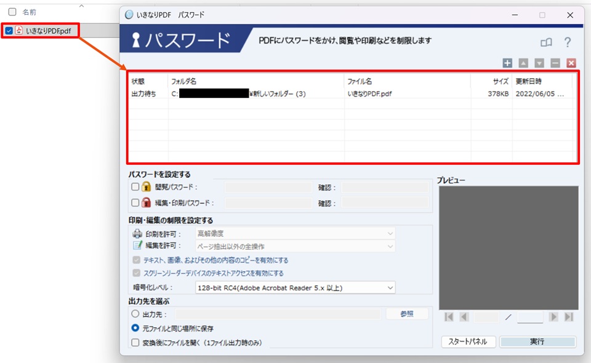Image resolution: width=591 pixels, height=363 pixels.
Task: Click the 2022/06/05 date cell
Action: pyautogui.click(x=540, y=94)
